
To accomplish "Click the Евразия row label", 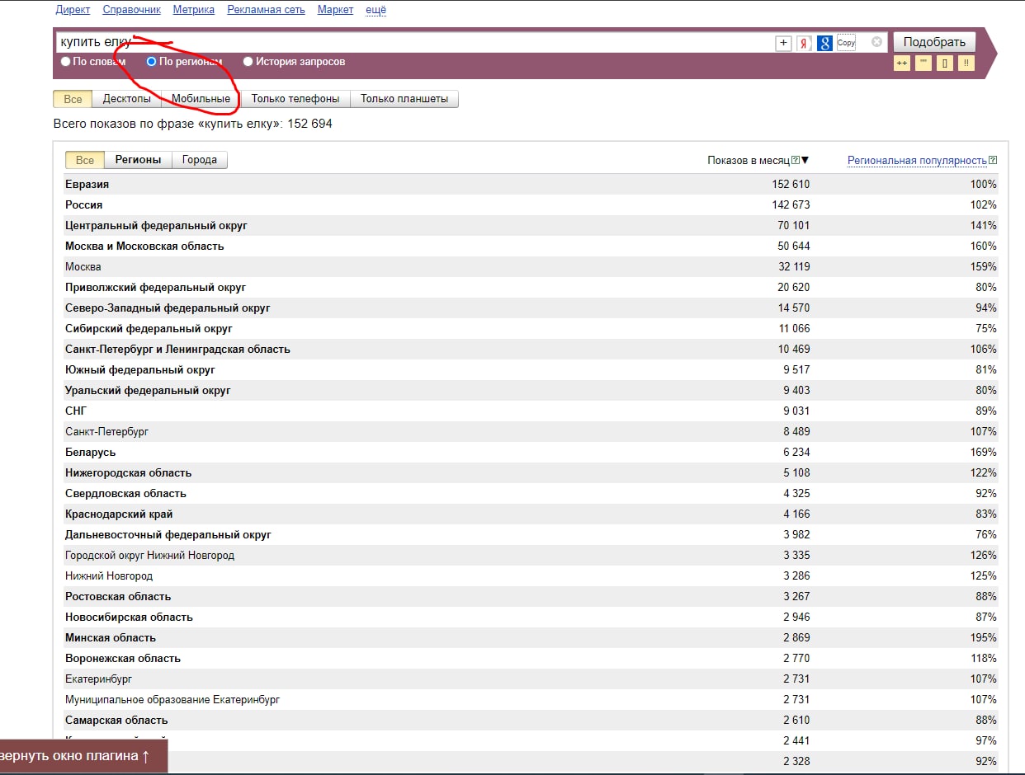I will tap(87, 184).
